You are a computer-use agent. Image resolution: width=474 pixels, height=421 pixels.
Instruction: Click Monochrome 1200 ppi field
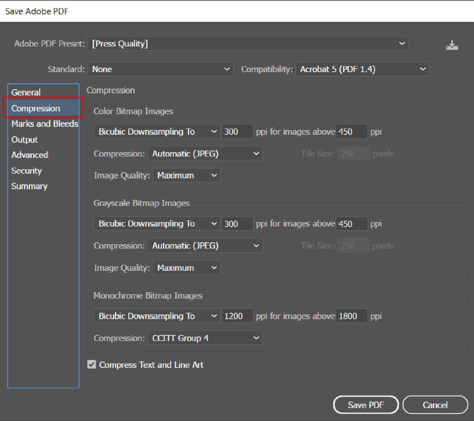click(237, 316)
